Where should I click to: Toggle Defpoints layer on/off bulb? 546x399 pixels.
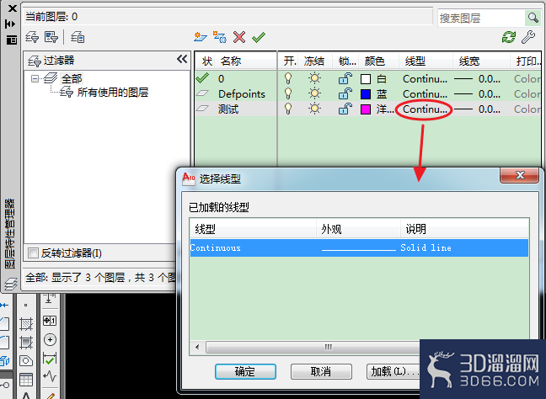[x=288, y=93]
